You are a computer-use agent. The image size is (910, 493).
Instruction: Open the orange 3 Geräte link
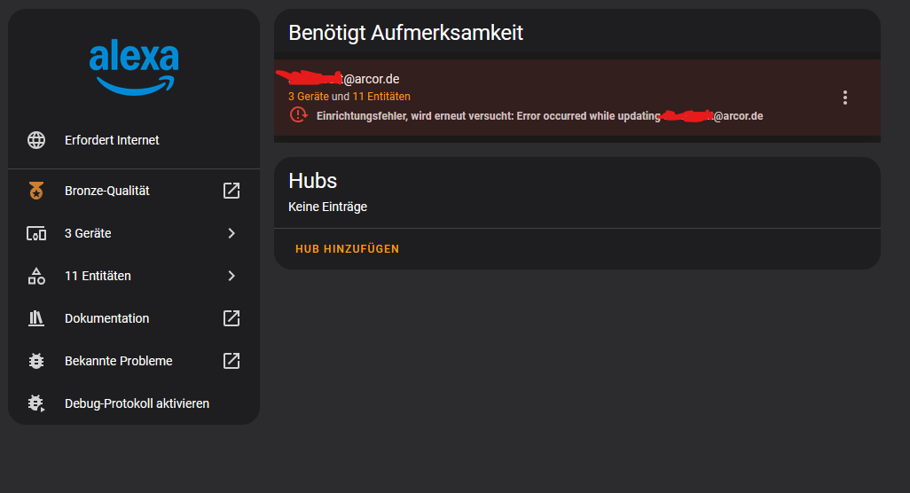click(x=308, y=97)
